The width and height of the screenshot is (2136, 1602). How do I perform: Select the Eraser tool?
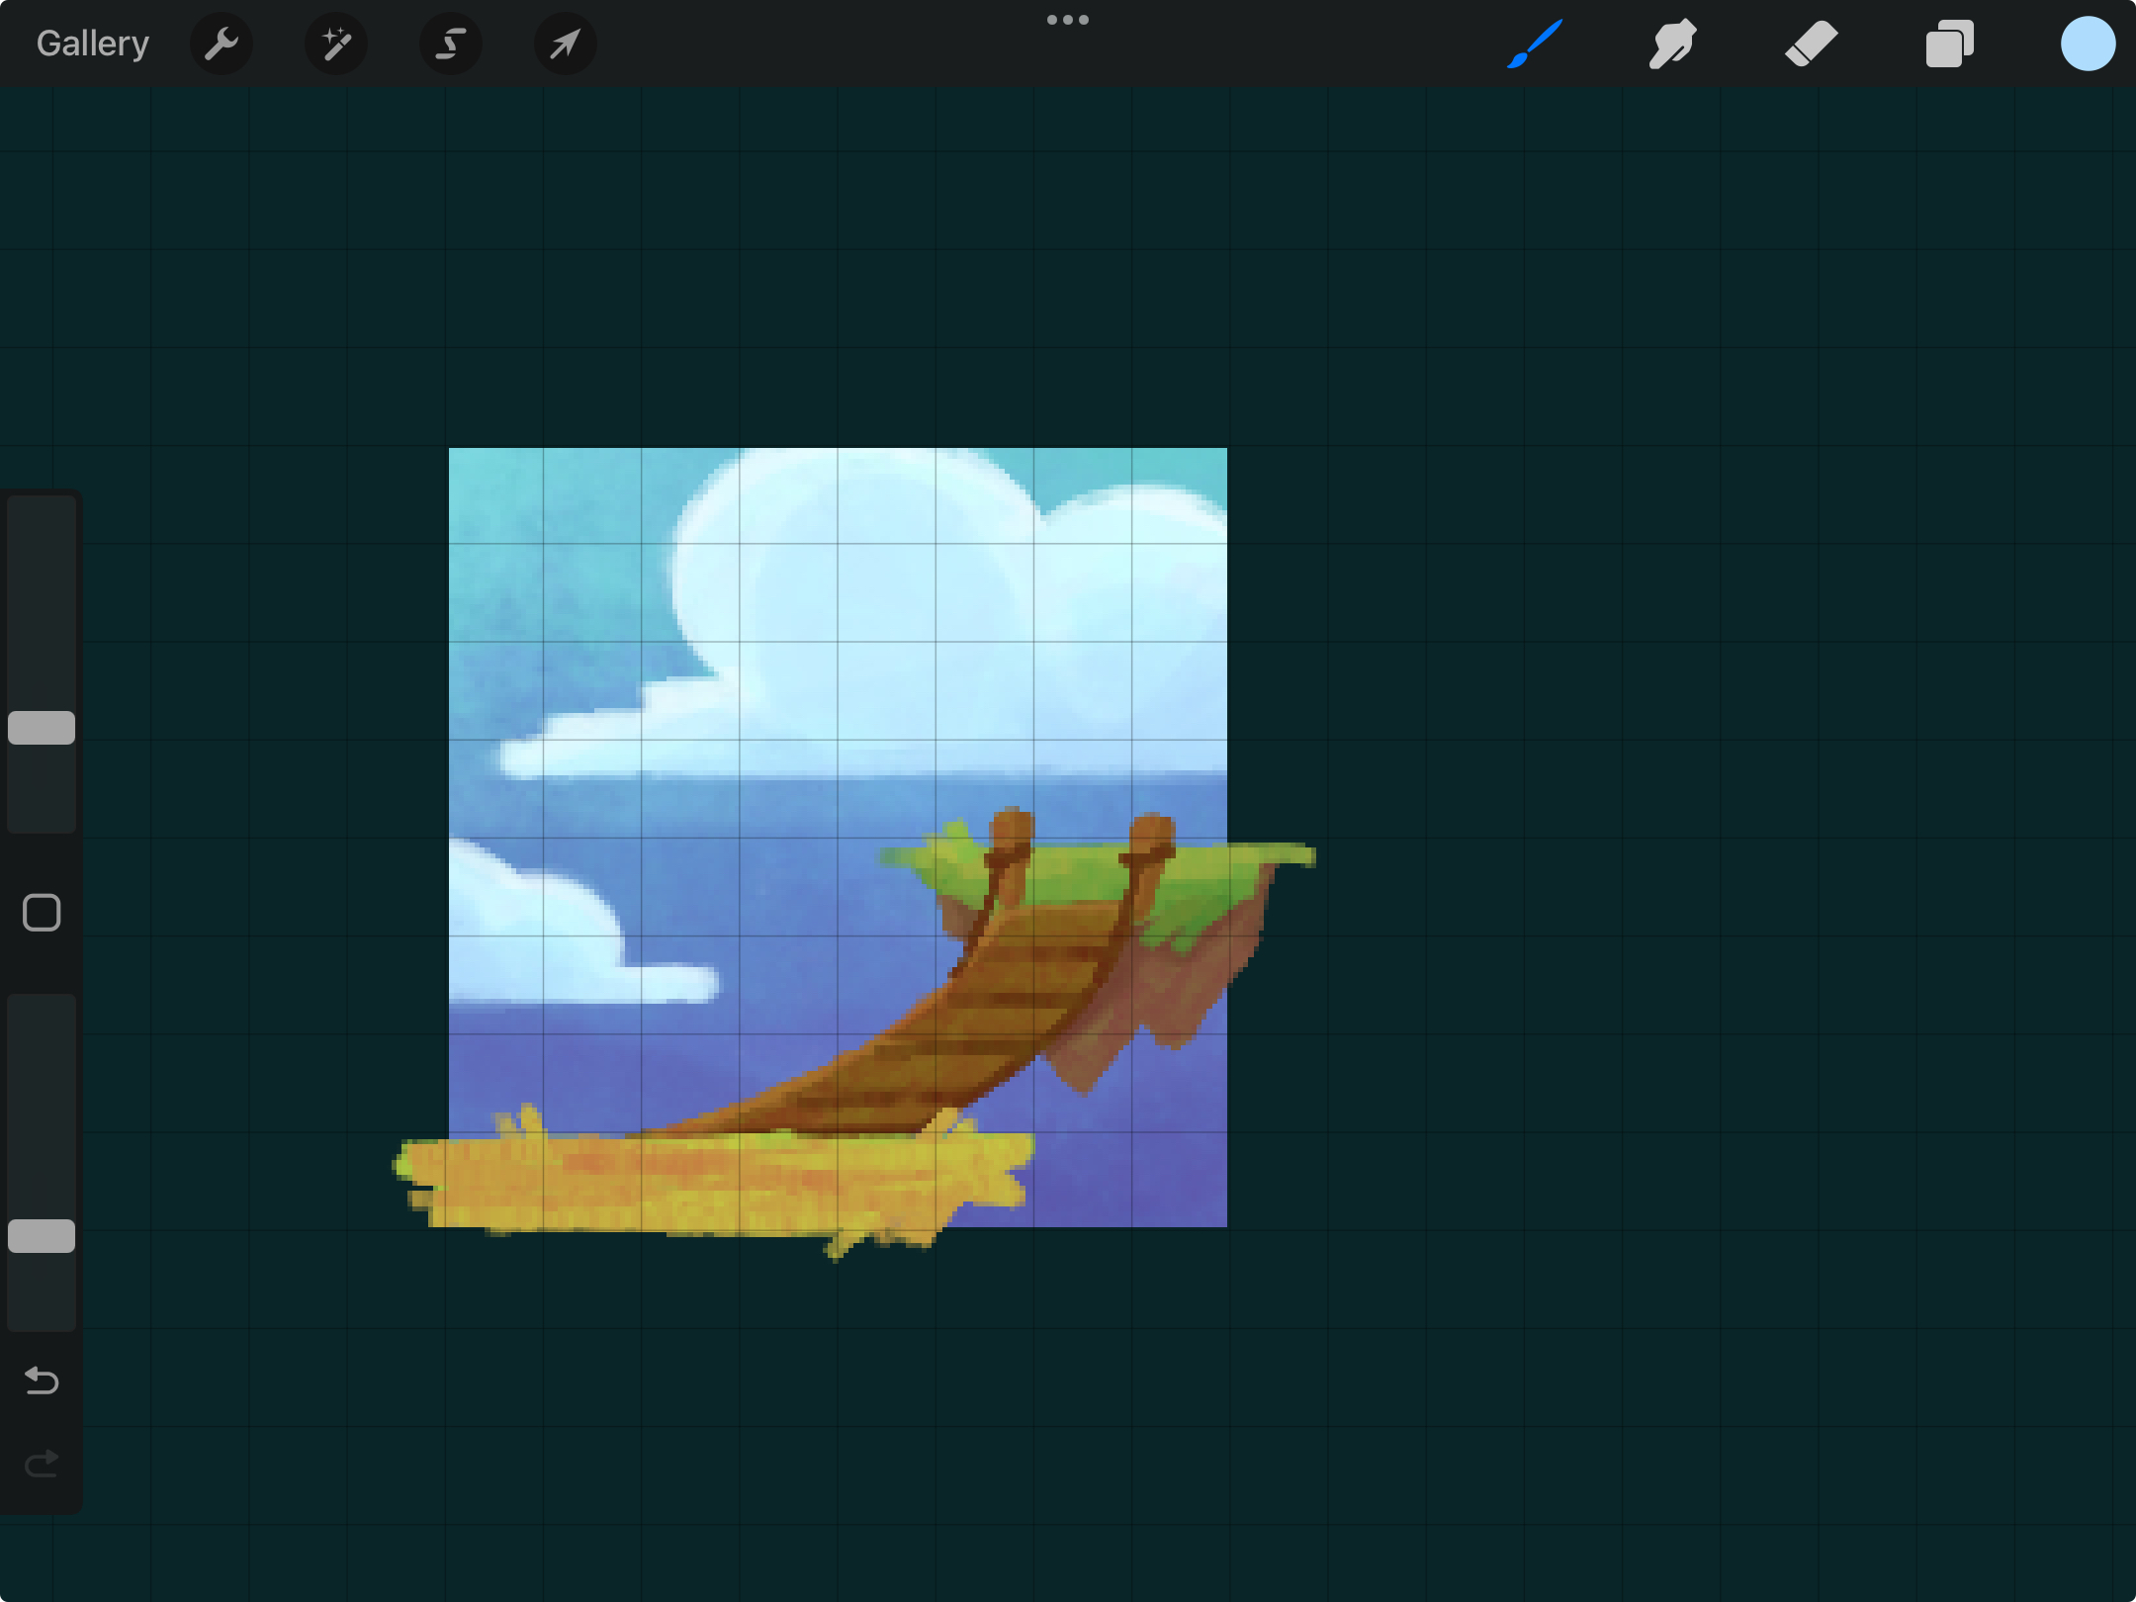point(1812,44)
